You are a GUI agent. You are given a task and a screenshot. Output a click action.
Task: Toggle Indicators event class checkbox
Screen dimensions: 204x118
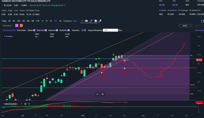[57, 30]
